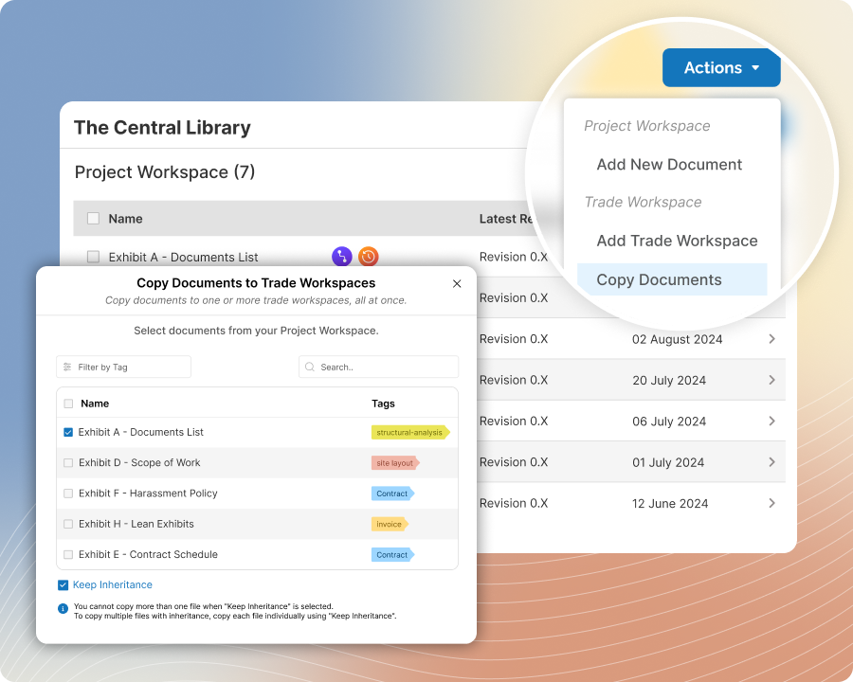The width and height of the screenshot is (853, 682).
Task: Click the 20 July 2024 date cell
Action: [x=669, y=380]
